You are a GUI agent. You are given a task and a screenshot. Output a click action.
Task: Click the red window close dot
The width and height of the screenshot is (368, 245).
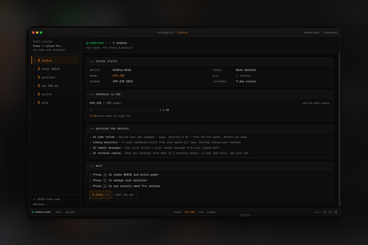coord(33,32)
